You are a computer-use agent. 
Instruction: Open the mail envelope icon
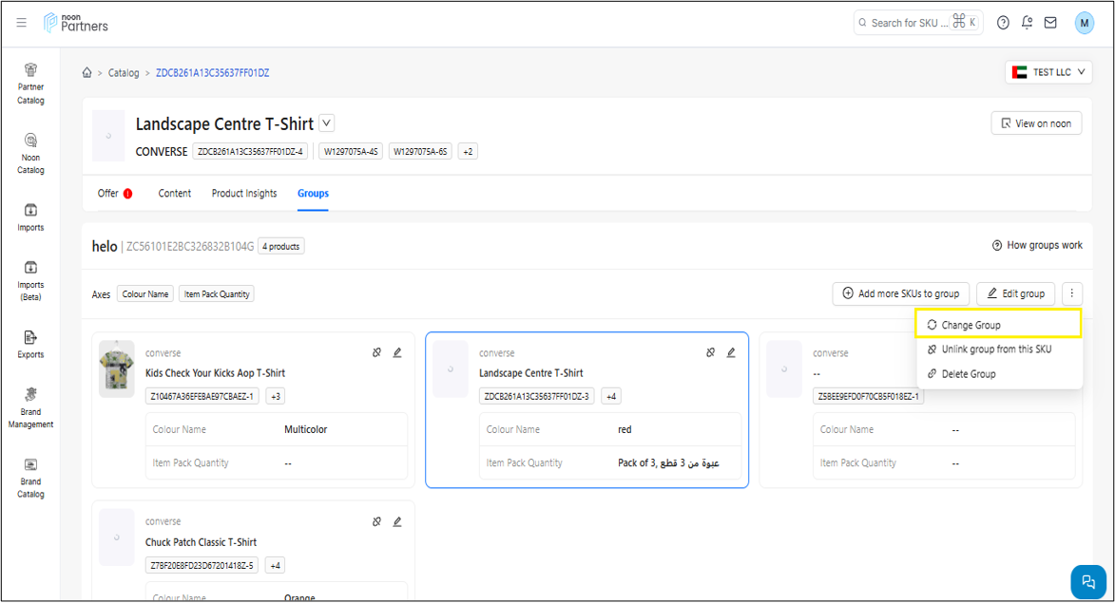click(1050, 23)
